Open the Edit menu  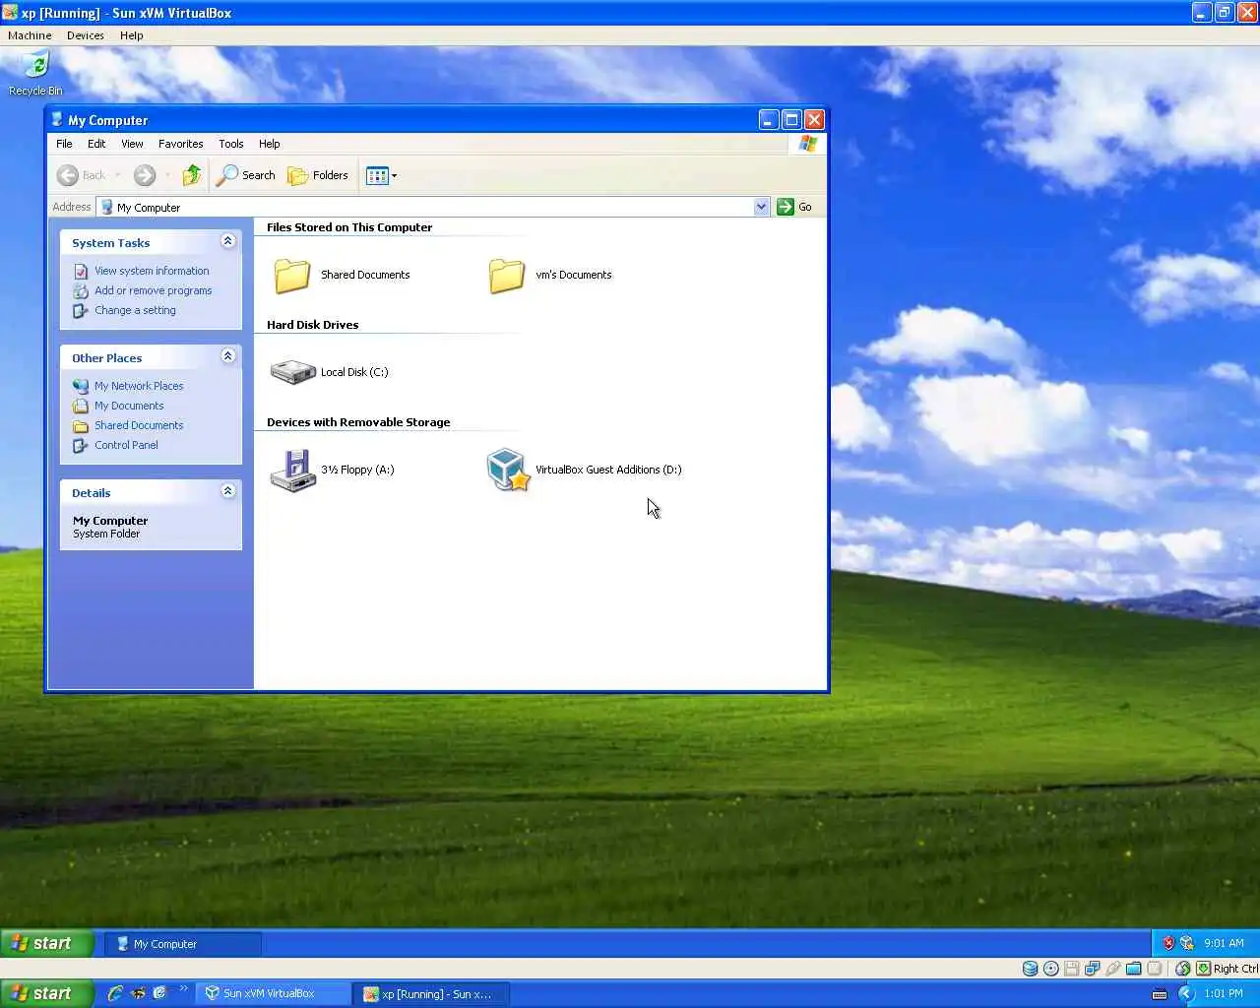[x=96, y=144]
